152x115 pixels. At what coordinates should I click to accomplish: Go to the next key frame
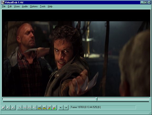point(44,108)
